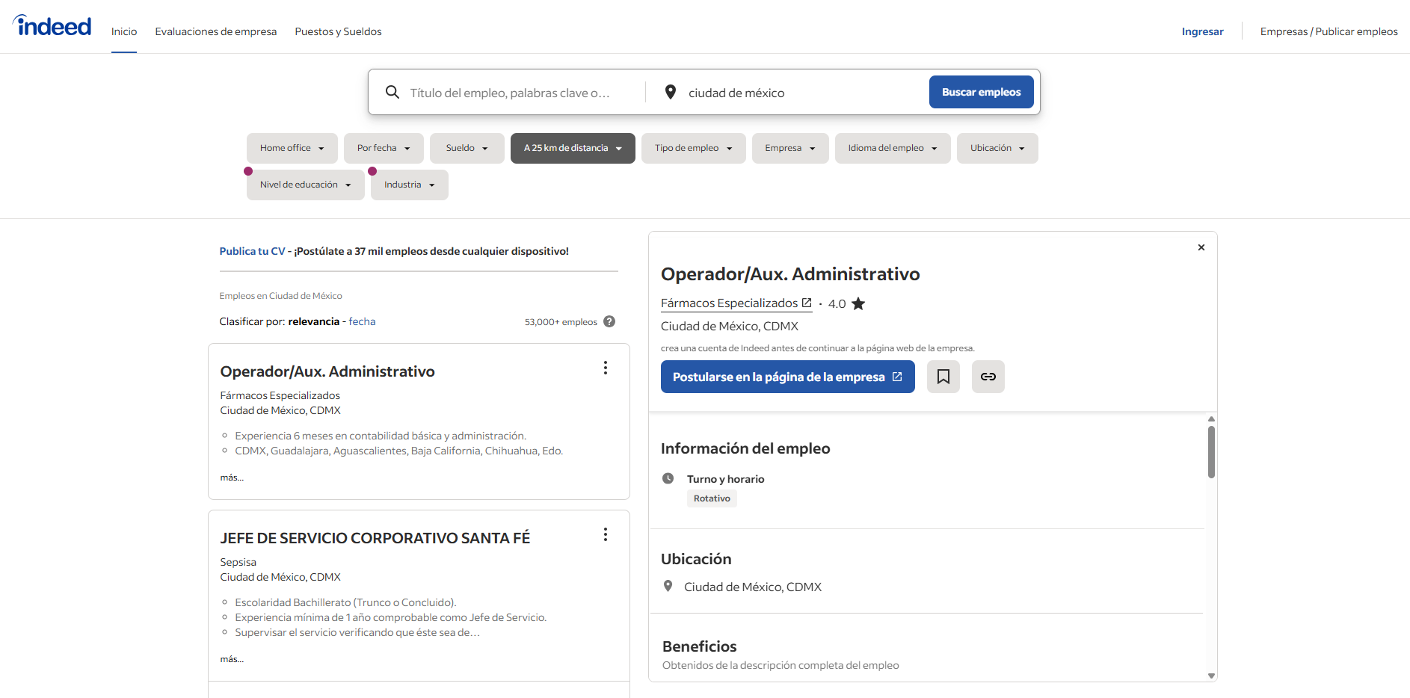Sort results by fecha
Screen dimensions: 1410x698
tap(362, 321)
